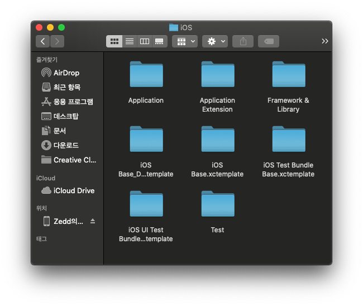Go back with the left chevron button
Screen dimensions: 363x306
pos(43,41)
